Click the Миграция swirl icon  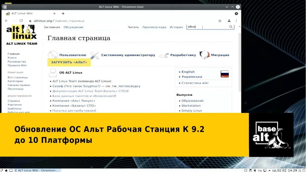(x=204, y=55)
